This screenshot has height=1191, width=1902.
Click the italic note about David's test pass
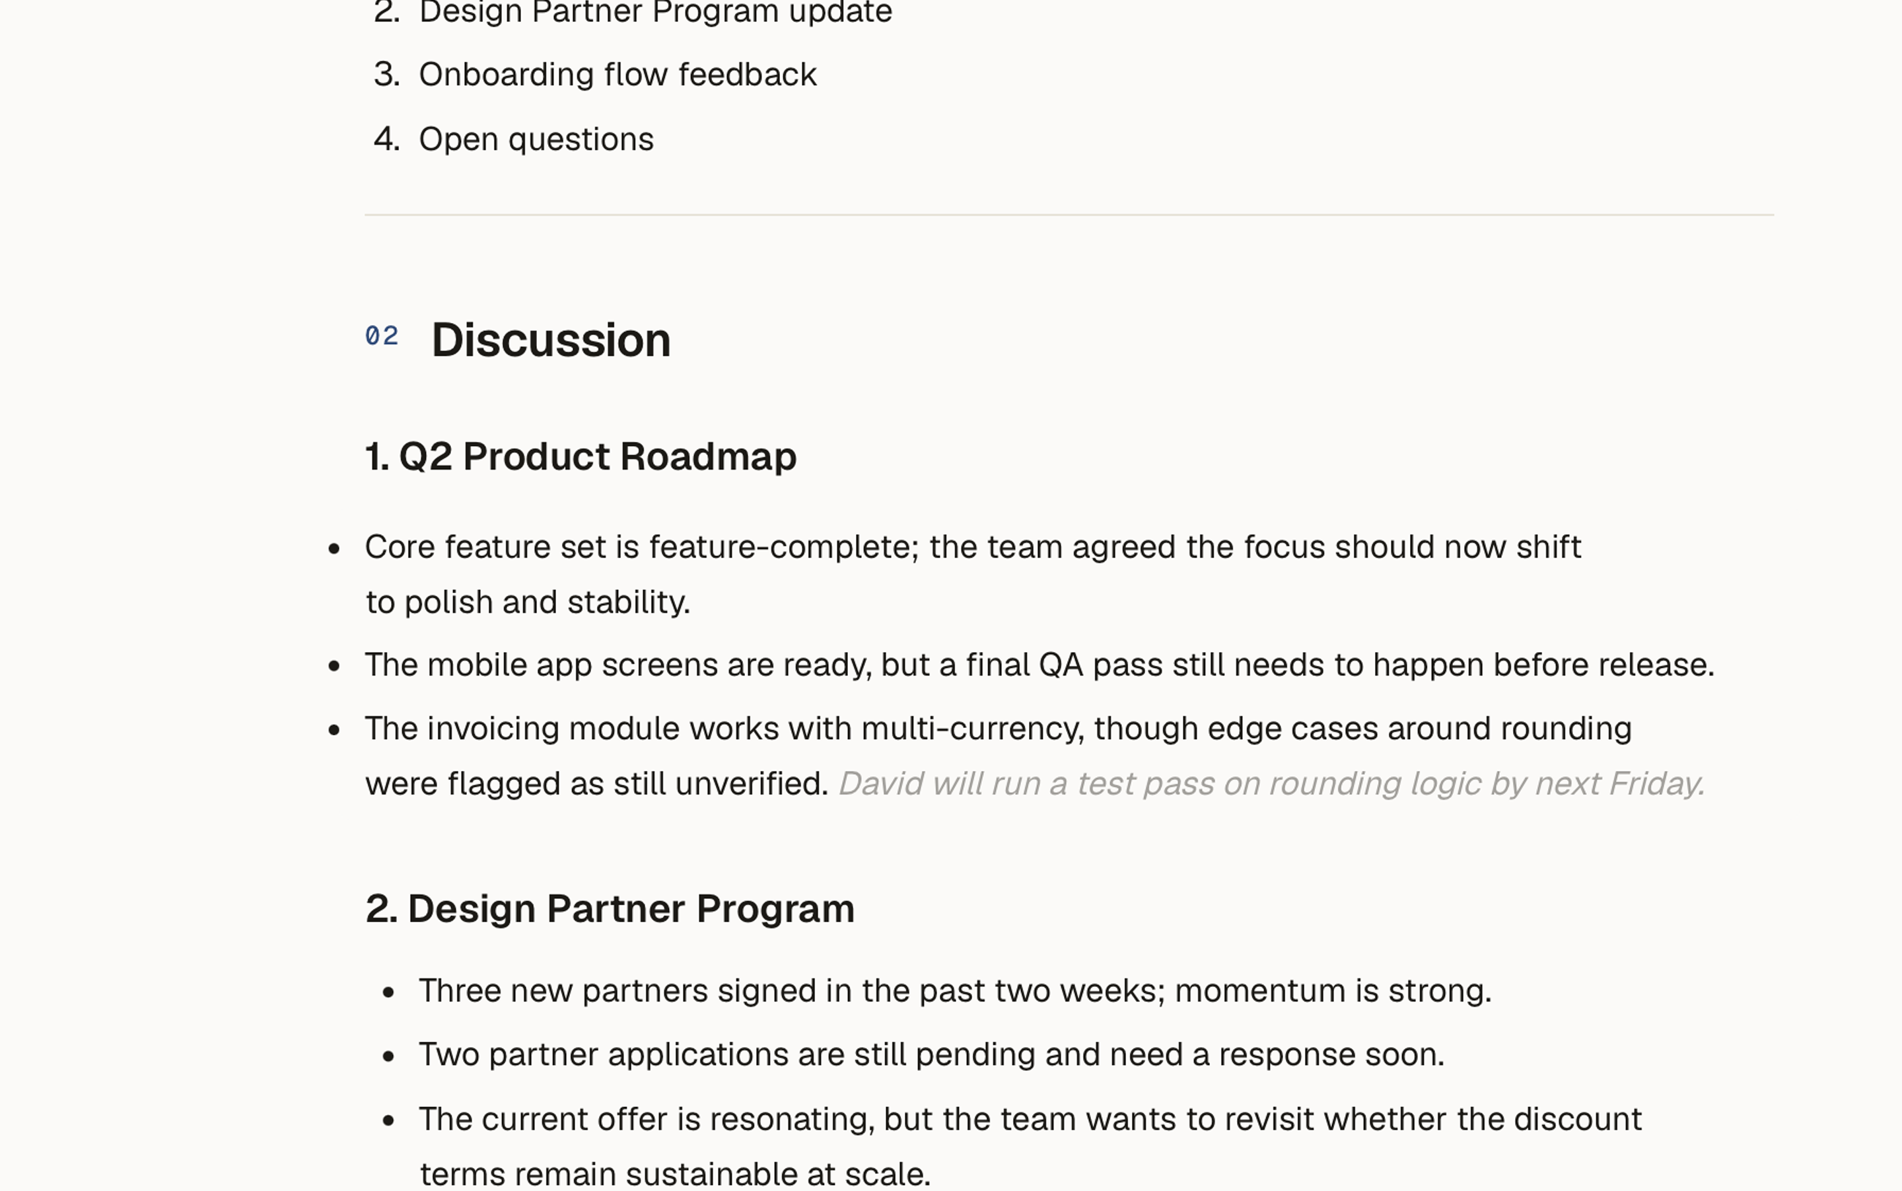coord(1272,783)
